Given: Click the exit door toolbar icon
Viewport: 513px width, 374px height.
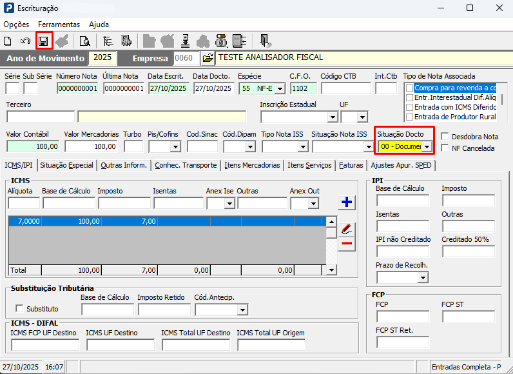Looking at the screenshot, I should (265, 41).
